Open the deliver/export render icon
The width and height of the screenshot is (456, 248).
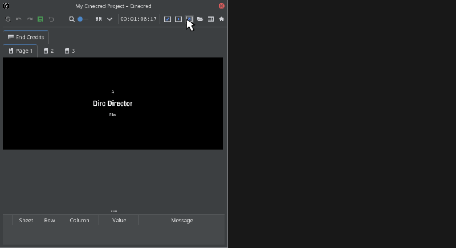pyautogui.click(x=189, y=19)
